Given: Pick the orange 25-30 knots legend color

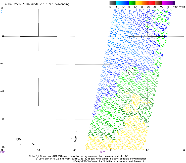Looking at the screenshot, I should click(145, 3).
